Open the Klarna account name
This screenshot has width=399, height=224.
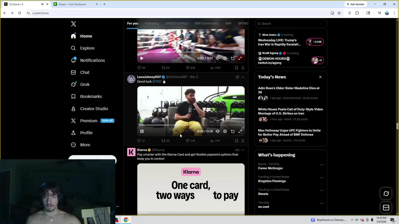(x=142, y=150)
